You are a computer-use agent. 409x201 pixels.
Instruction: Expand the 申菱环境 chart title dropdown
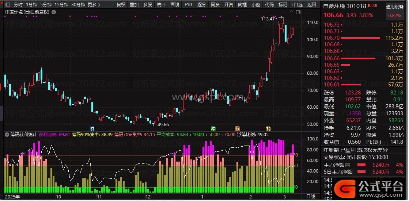(54, 12)
